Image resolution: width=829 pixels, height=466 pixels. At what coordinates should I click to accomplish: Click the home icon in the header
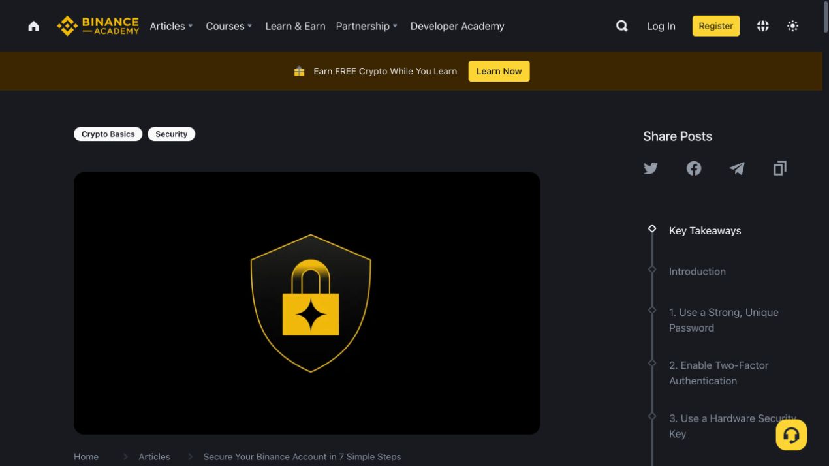[33, 26]
